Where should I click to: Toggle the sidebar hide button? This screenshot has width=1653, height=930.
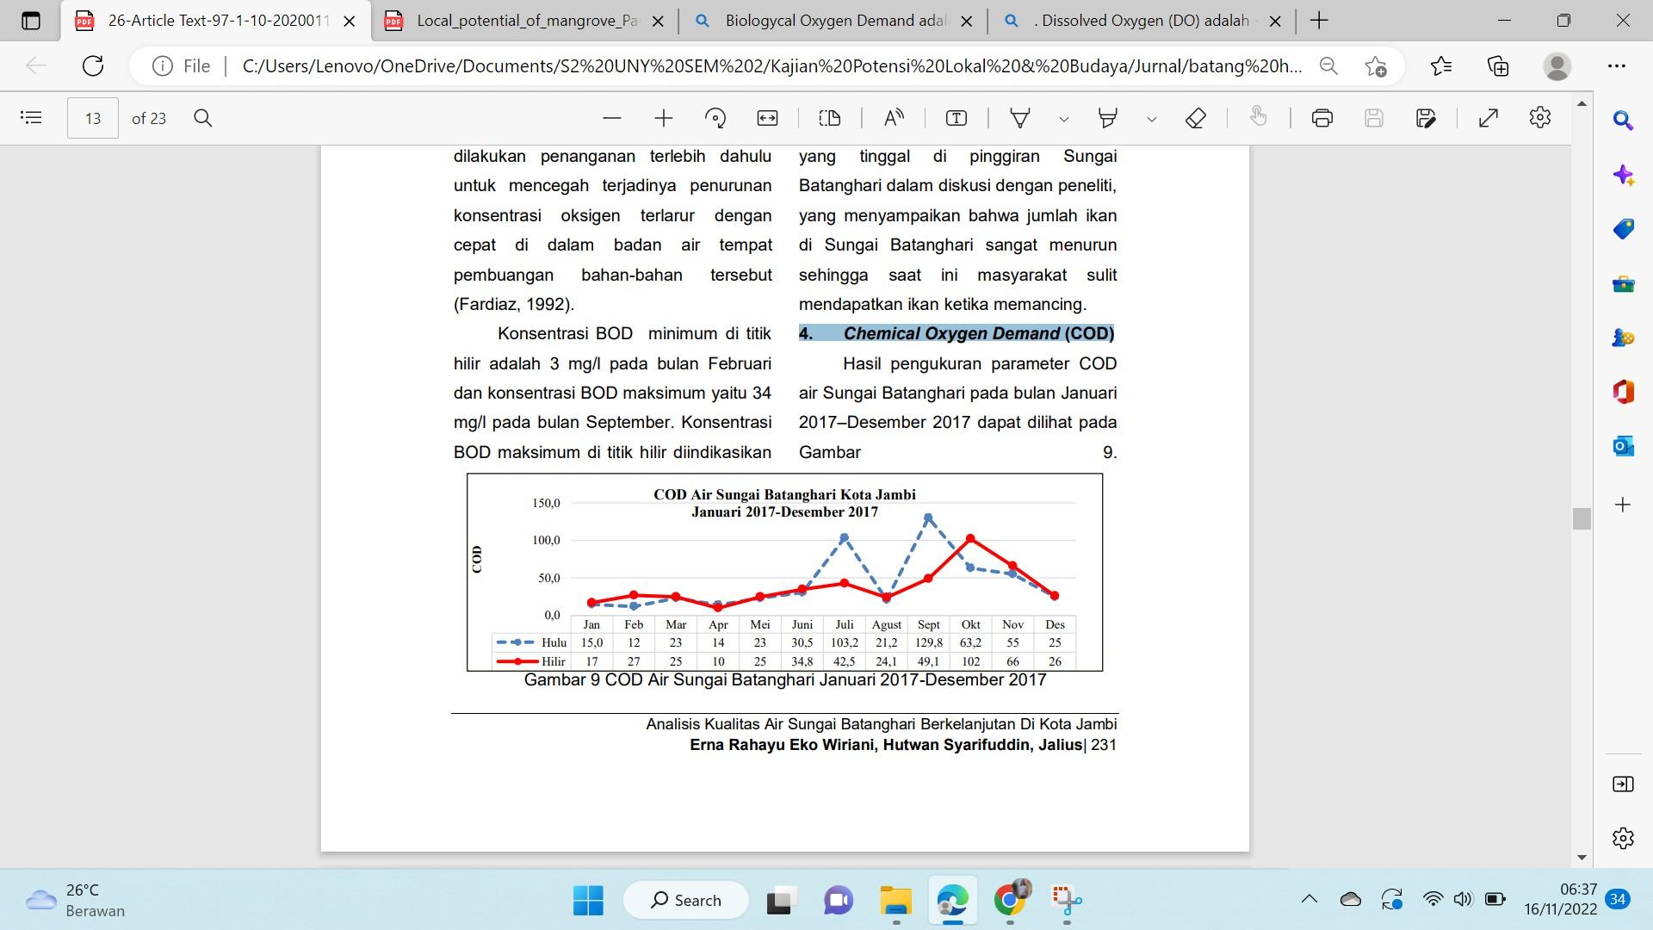pyautogui.click(x=1623, y=784)
